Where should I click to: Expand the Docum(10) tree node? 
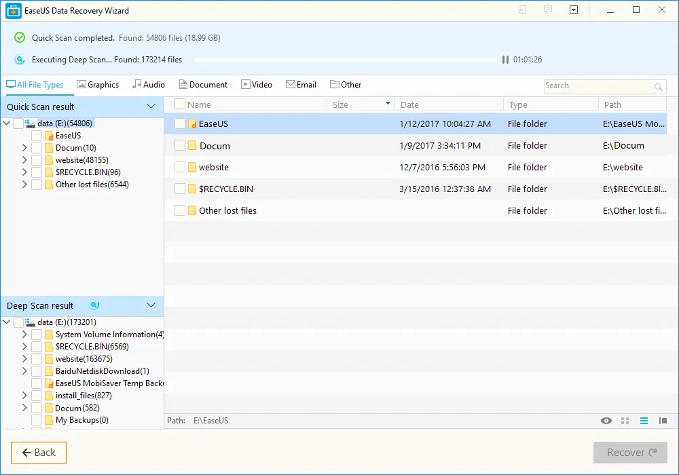coord(24,147)
